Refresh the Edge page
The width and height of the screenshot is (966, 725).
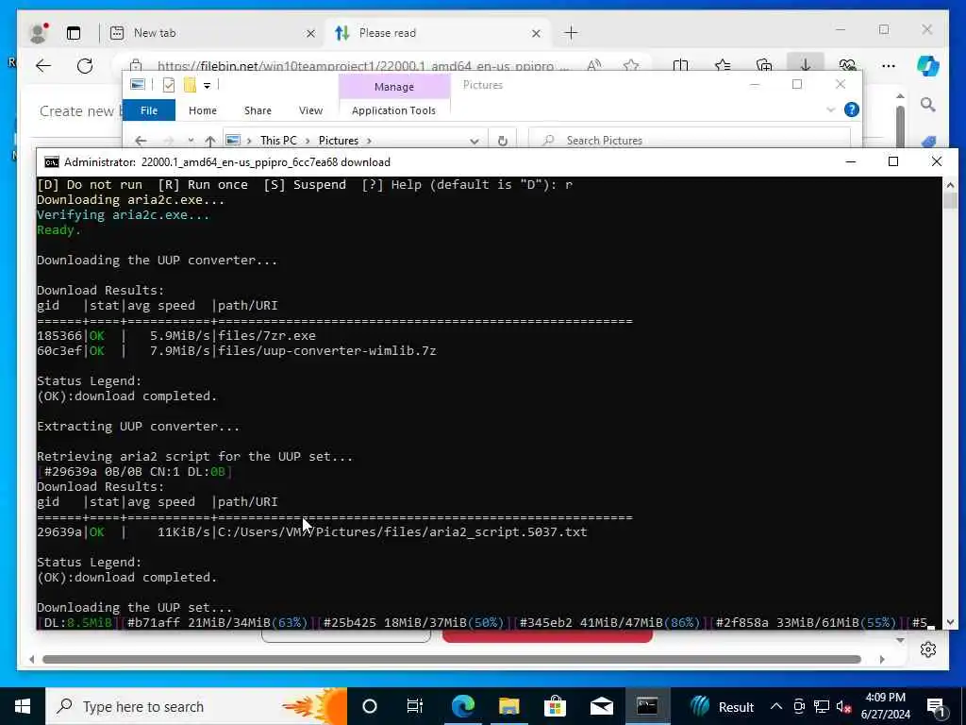click(x=84, y=65)
